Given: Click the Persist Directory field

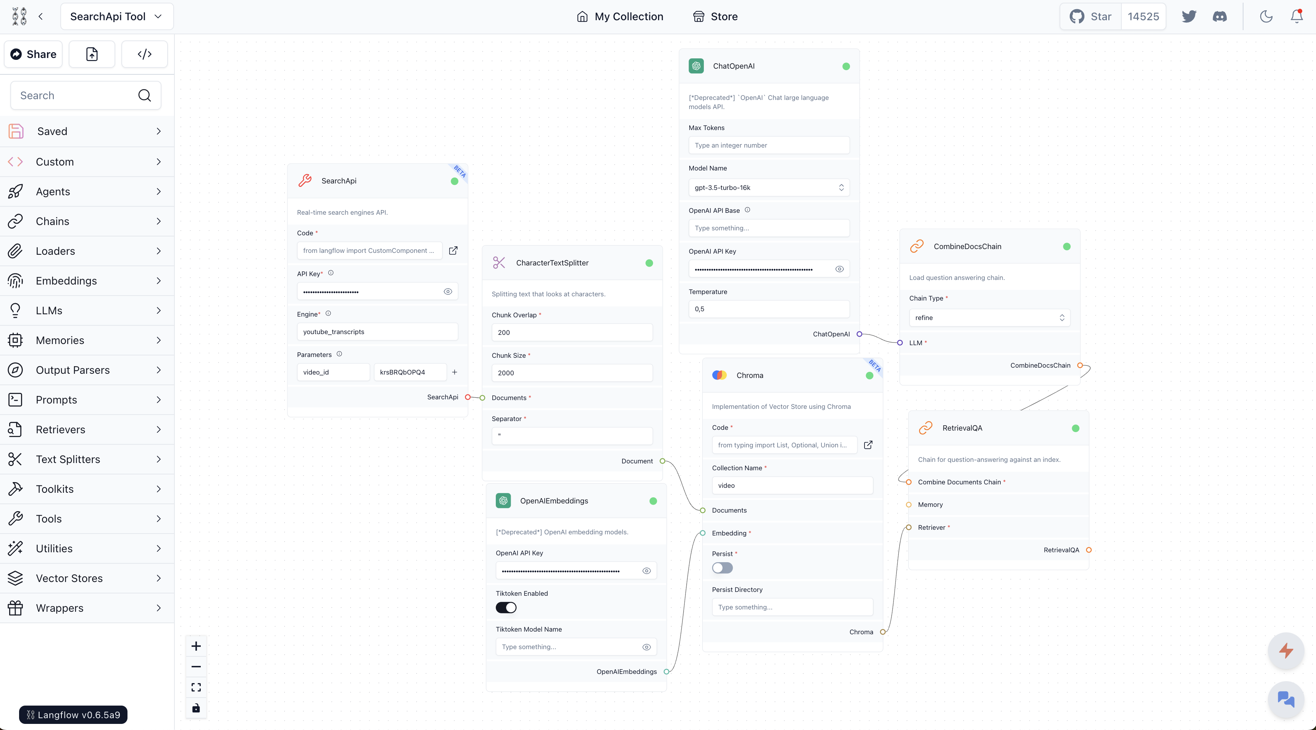Looking at the screenshot, I should (792, 607).
